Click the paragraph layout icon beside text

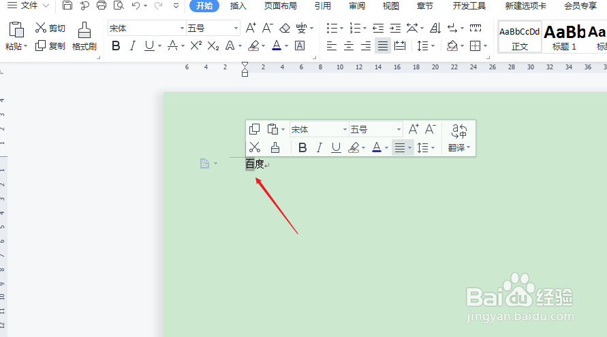[205, 163]
